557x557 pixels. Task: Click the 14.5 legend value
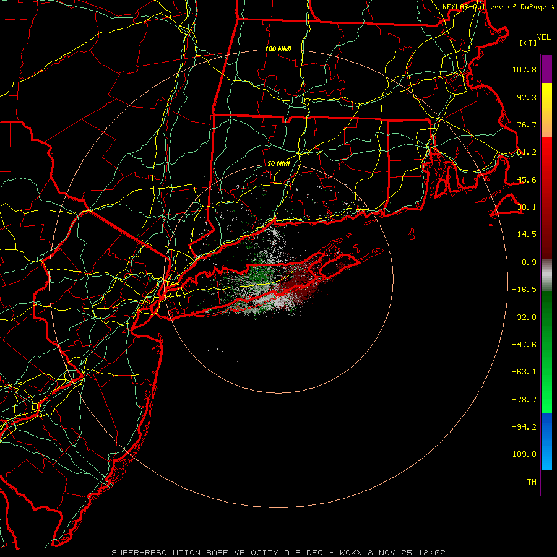point(527,235)
